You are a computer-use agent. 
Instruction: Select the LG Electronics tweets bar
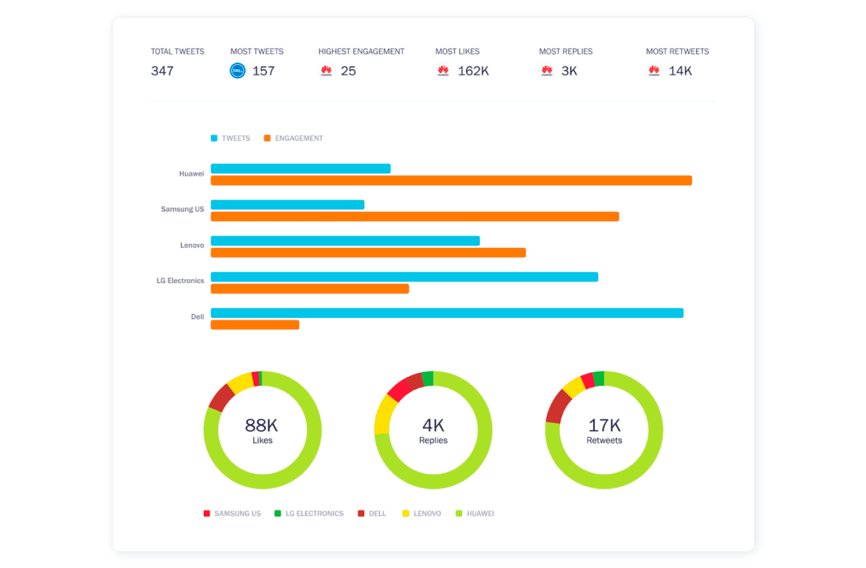[404, 277]
